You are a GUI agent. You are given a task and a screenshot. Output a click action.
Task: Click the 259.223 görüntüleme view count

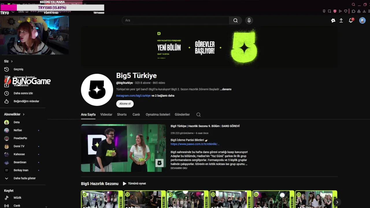[x=182, y=133]
